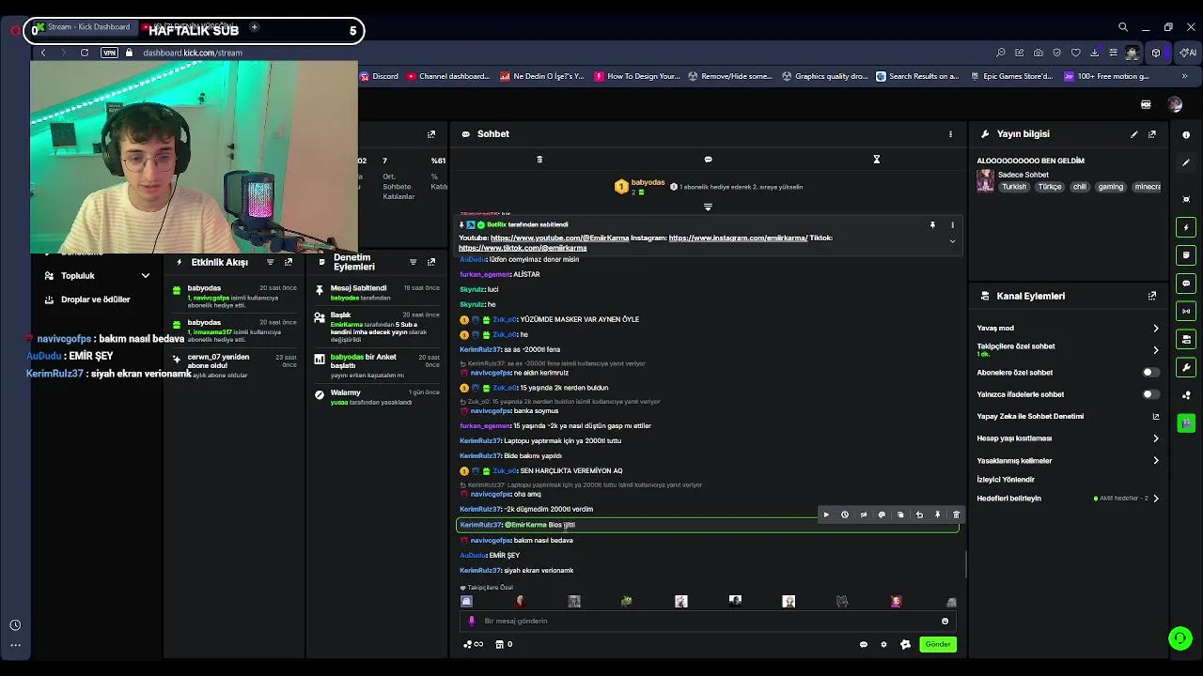The width and height of the screenshot is (1203, 676).
Task: Open Epic Games Store bookmark
Action: (x=1010, y=76)
